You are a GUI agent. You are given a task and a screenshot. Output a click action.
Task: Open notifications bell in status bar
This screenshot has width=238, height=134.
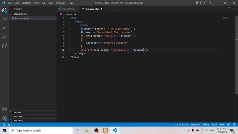coord(234,124)
